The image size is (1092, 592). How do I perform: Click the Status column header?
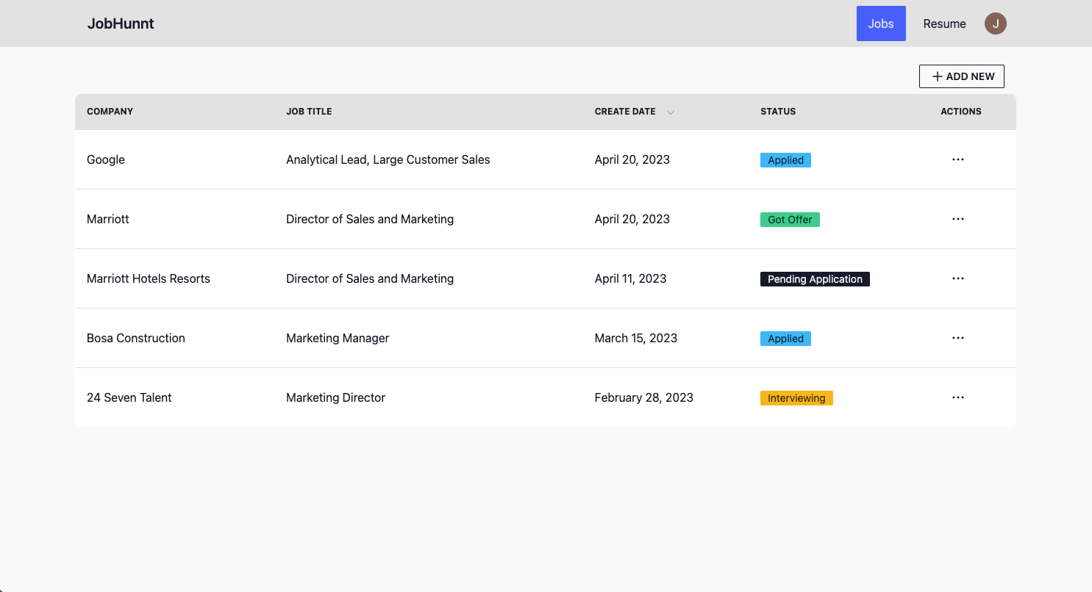778,112
